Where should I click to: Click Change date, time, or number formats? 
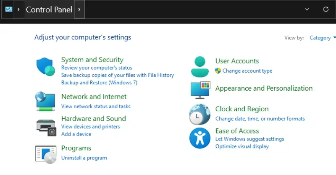(260, 119)
